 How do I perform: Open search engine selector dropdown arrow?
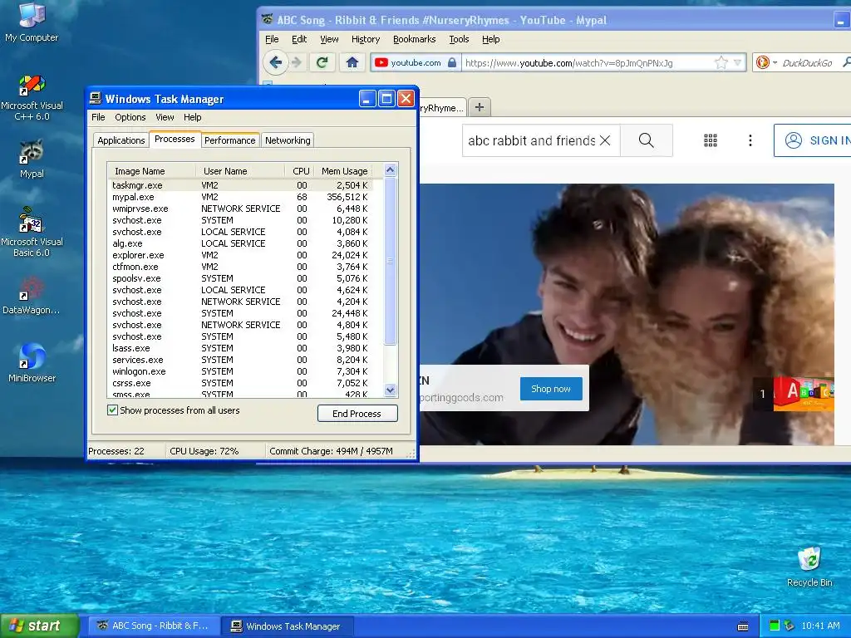pyautogui.click(x=775, y=63)
